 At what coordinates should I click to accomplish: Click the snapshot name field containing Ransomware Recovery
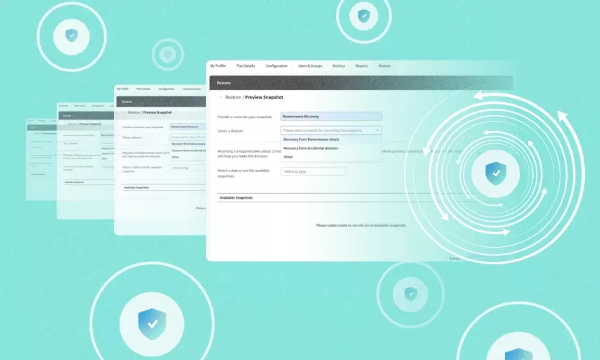click(331, 116)
